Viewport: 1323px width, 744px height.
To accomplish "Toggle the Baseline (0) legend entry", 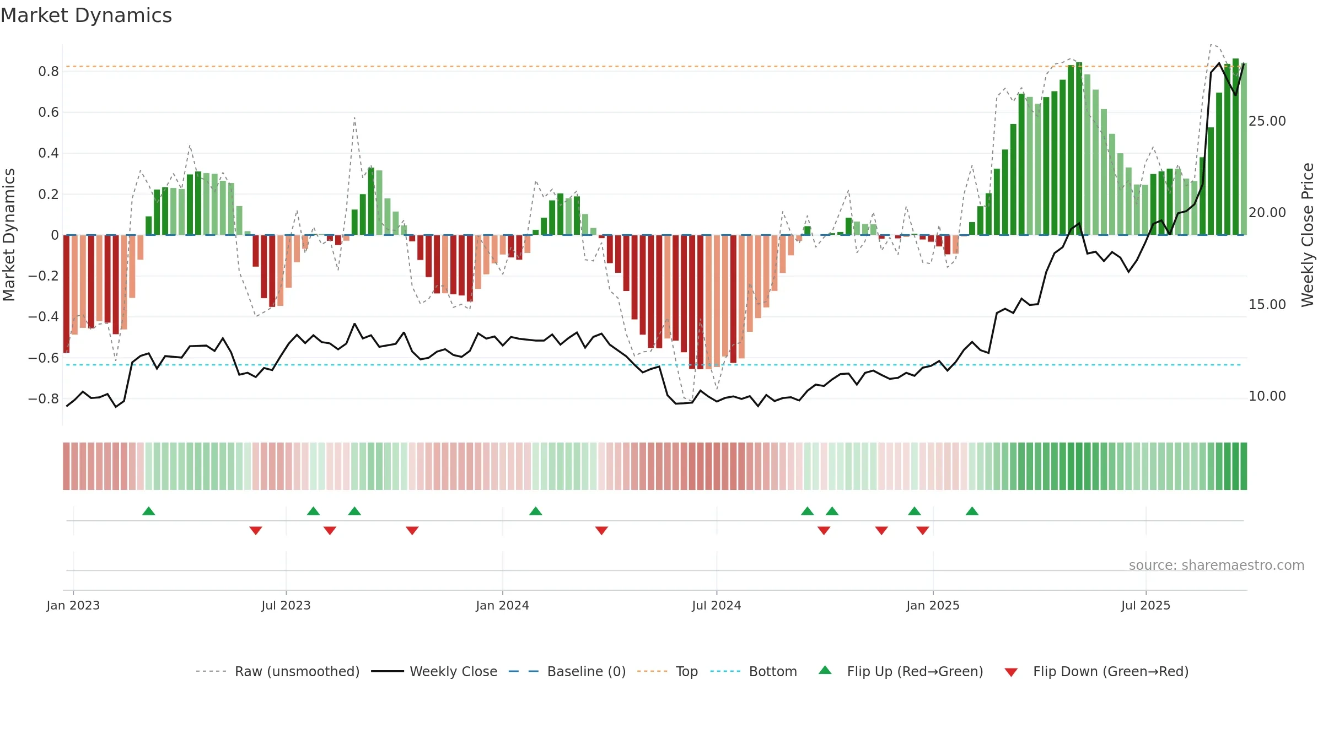I will click(567, 671).
